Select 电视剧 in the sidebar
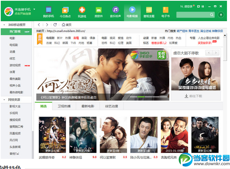The image size is (230, 169). [x=14, y=45]
